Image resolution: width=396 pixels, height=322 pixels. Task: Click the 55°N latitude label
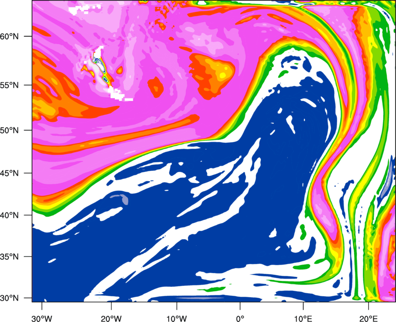coord(9,85)
